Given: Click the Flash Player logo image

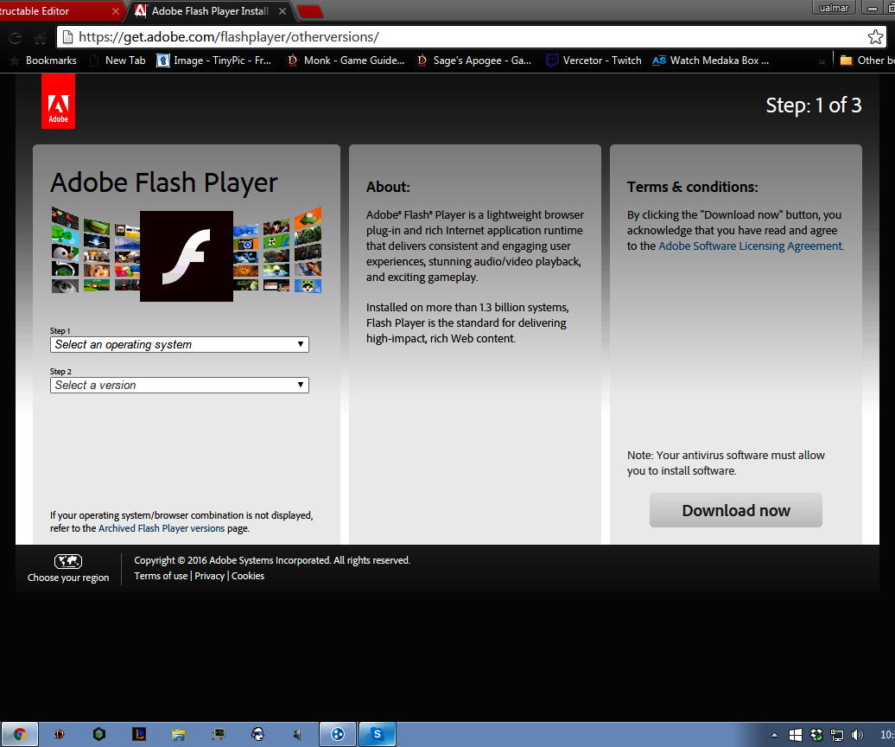Looking at the screenshot, I should click(x=186, y=256).
